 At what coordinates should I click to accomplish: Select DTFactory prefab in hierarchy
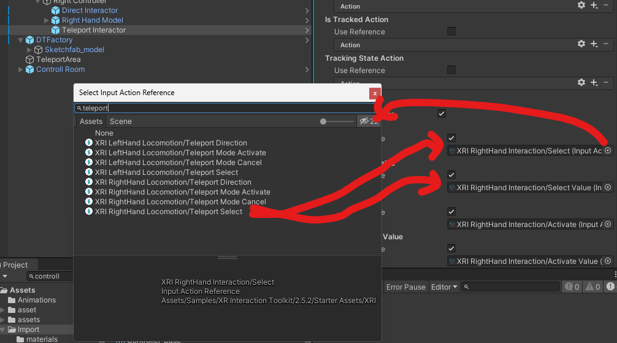[55, 40]
